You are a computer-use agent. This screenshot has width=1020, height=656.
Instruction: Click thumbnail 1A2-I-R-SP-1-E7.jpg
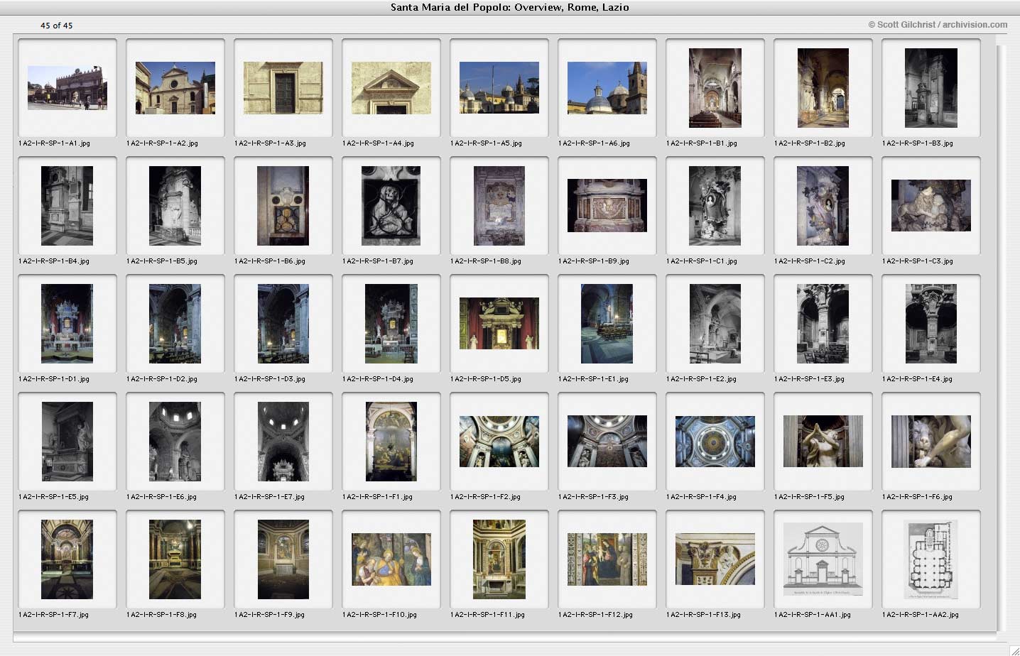283,442
